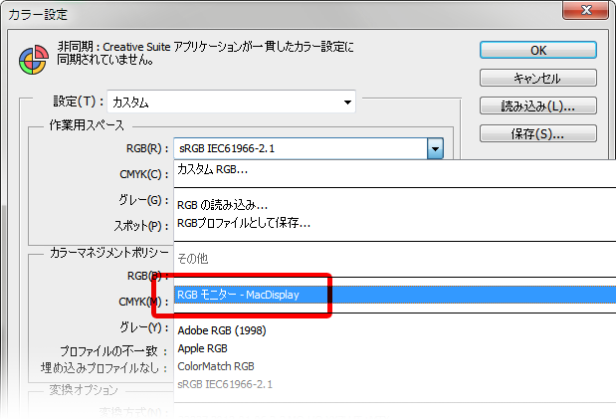Click the 保存(S)... button
Viewport: 616px width, 419px height.
click(x=537, y=133)
